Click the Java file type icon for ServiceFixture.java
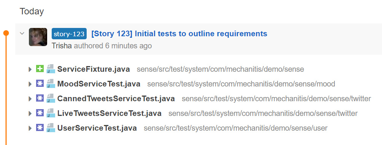Viewport: 382px width, 145px height. [51, 69]
